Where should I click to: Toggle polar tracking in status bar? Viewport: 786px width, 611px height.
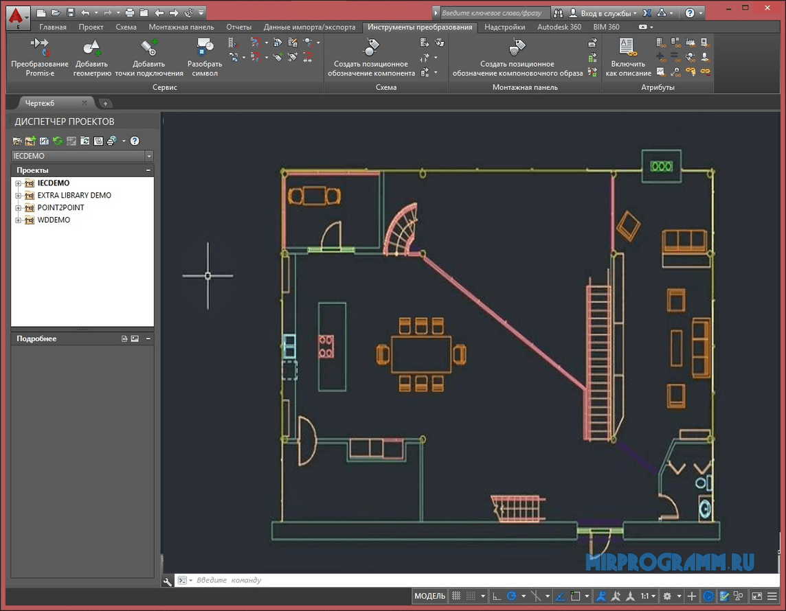(511, 597)
